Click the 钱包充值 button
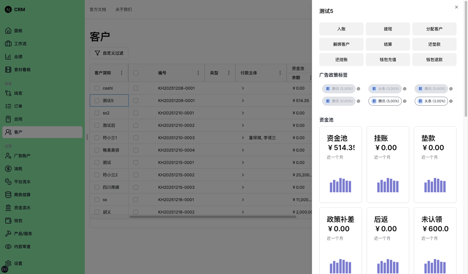468x274 pixels. [388, 60]
